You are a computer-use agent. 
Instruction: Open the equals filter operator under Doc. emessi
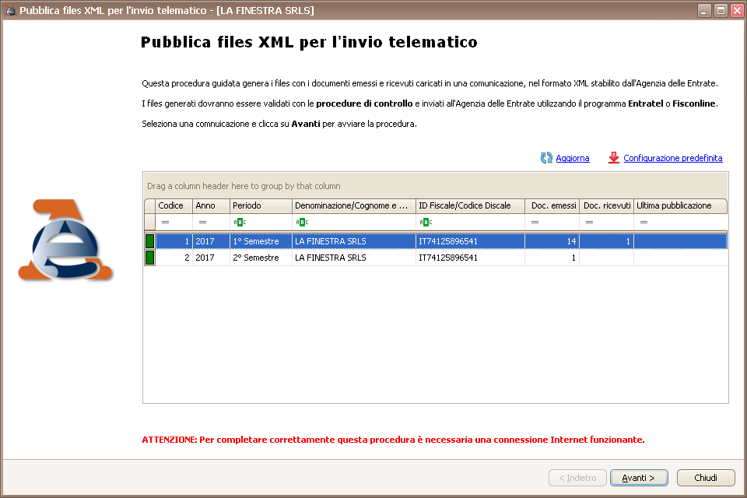pos(535,223)
